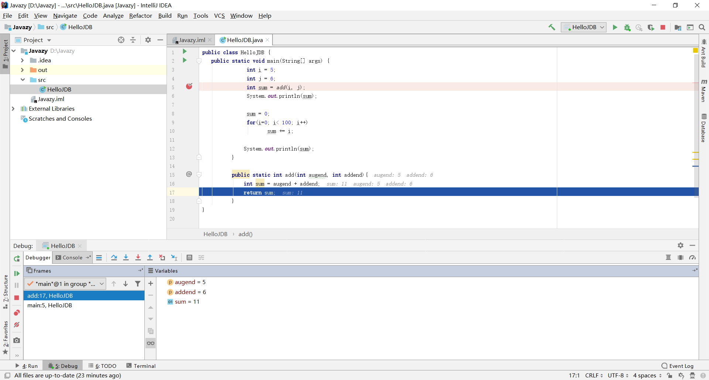Click Drop Frame icon in debugger toolbar
This screenshot has height=380, width=709.
(162, 258)
